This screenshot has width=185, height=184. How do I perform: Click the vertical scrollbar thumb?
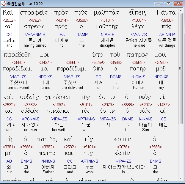point(181,68)
